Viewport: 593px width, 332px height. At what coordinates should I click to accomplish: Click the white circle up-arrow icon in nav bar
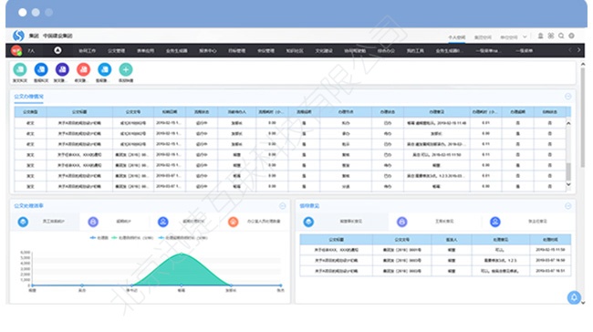(57, 50)
